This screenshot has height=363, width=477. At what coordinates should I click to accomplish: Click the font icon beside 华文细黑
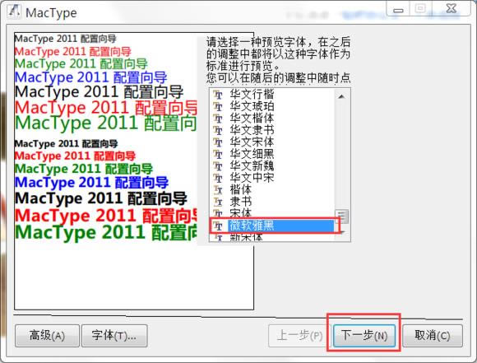point(218,154)
